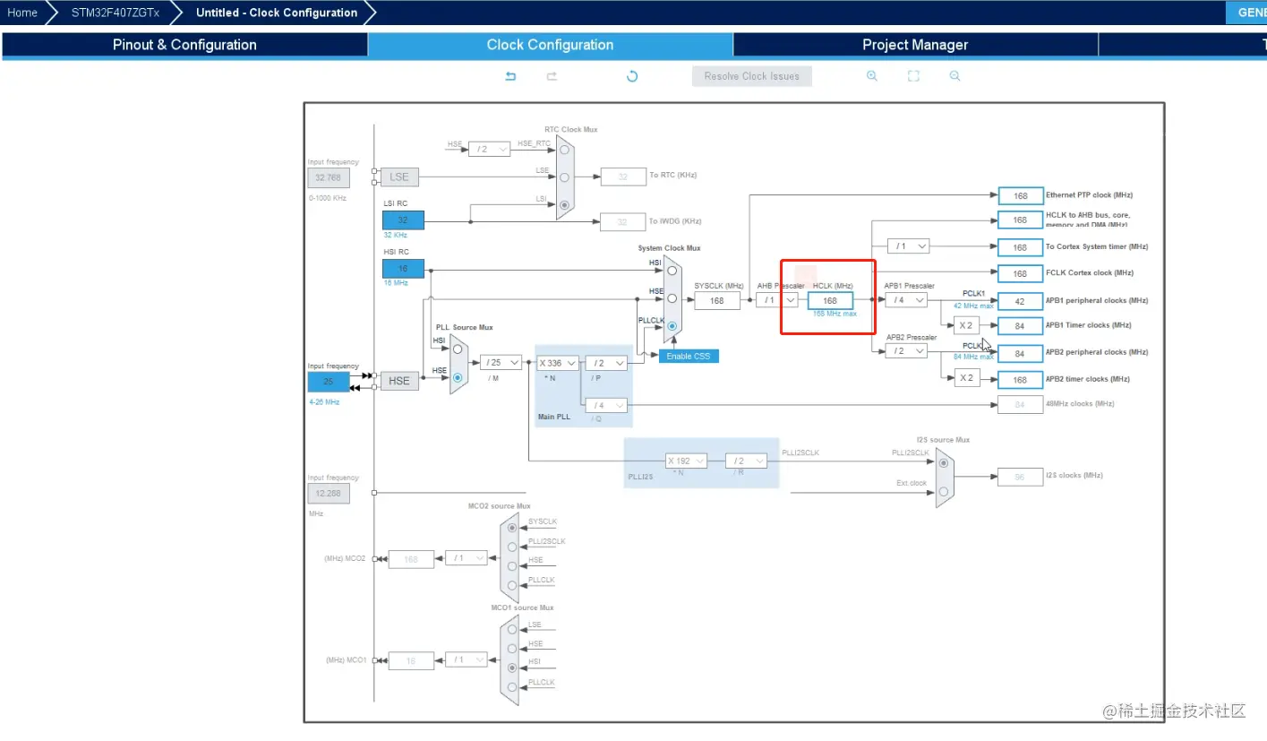Open the PLLI2S /R divider dropdown
Image resolution: width=1267 pixels, height=741 pixels.
[x=746, y=461]
